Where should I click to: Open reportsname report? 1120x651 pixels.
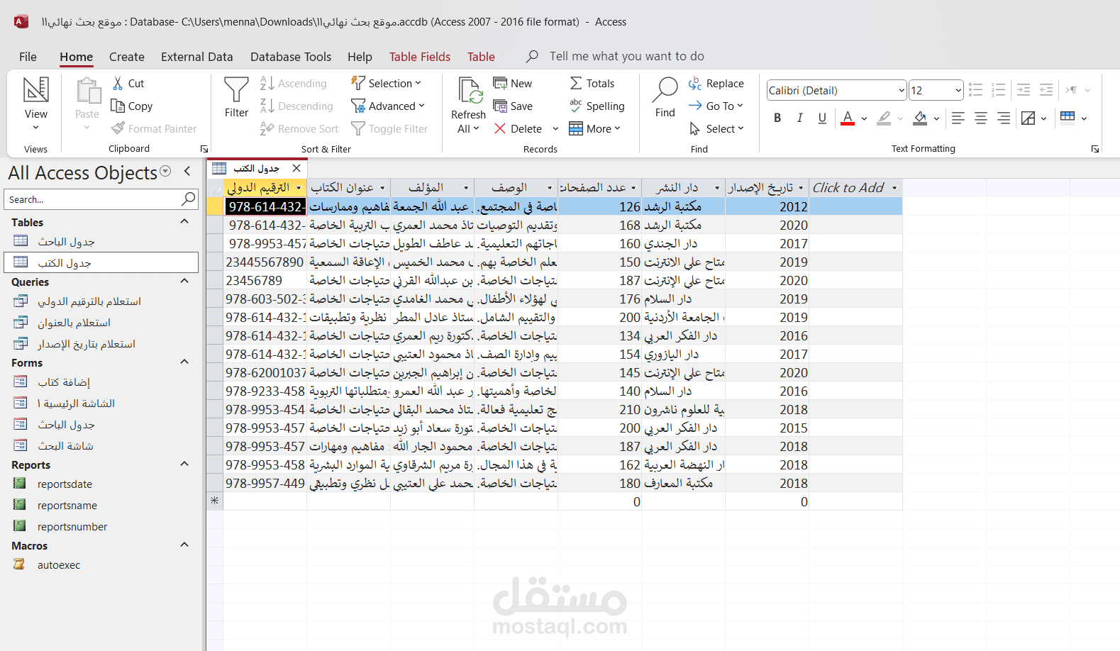tap(67, 506)
